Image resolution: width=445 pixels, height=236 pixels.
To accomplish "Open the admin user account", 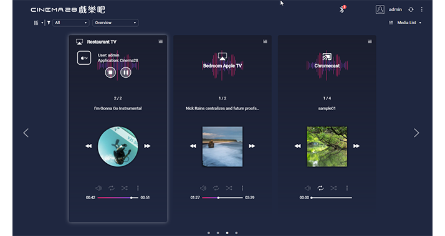I will 389,9.
